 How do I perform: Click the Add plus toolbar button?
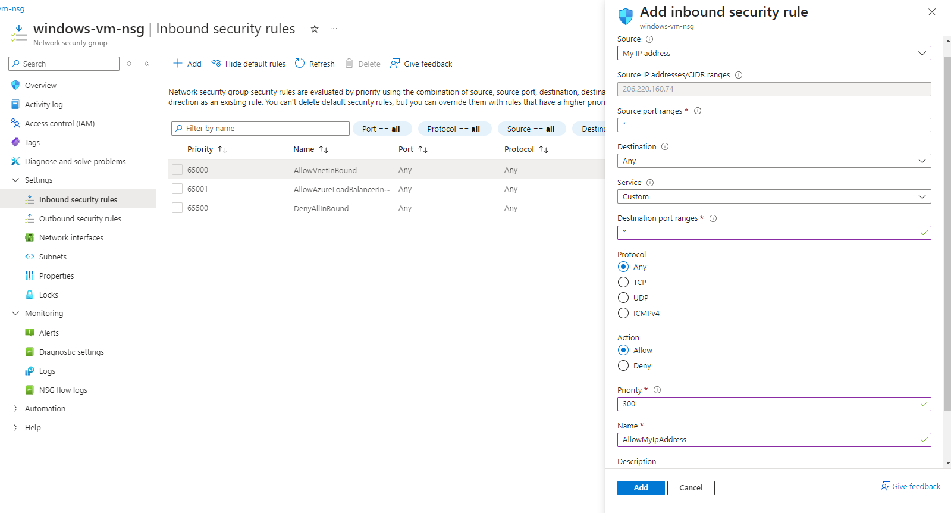187,64
